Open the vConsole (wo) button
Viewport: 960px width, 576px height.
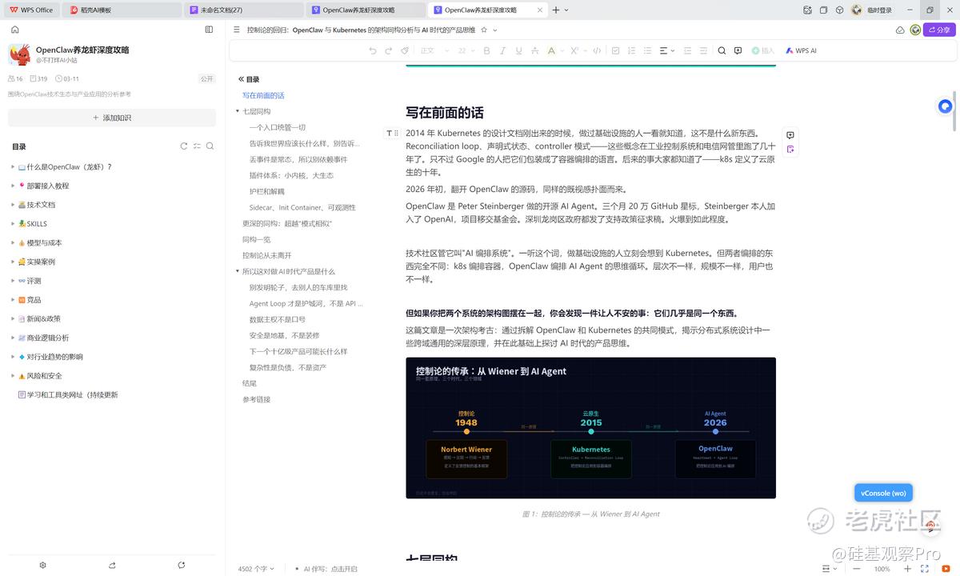click(883, 493)
